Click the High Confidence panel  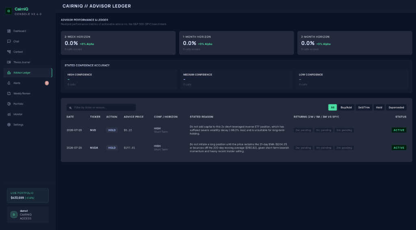click(121, 79)
